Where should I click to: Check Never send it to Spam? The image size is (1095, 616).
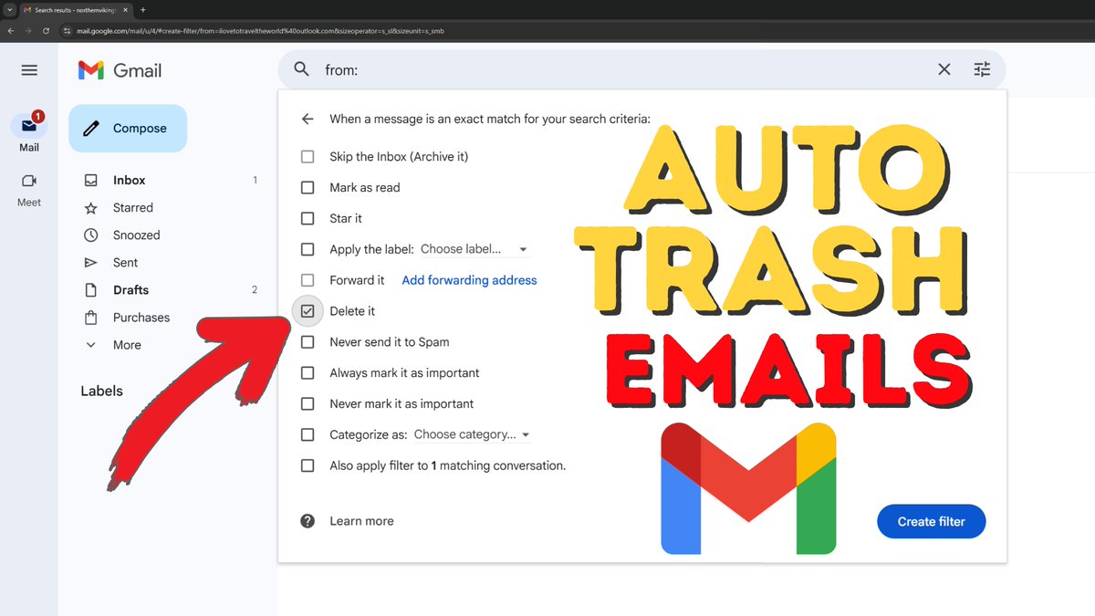point(308,342)
